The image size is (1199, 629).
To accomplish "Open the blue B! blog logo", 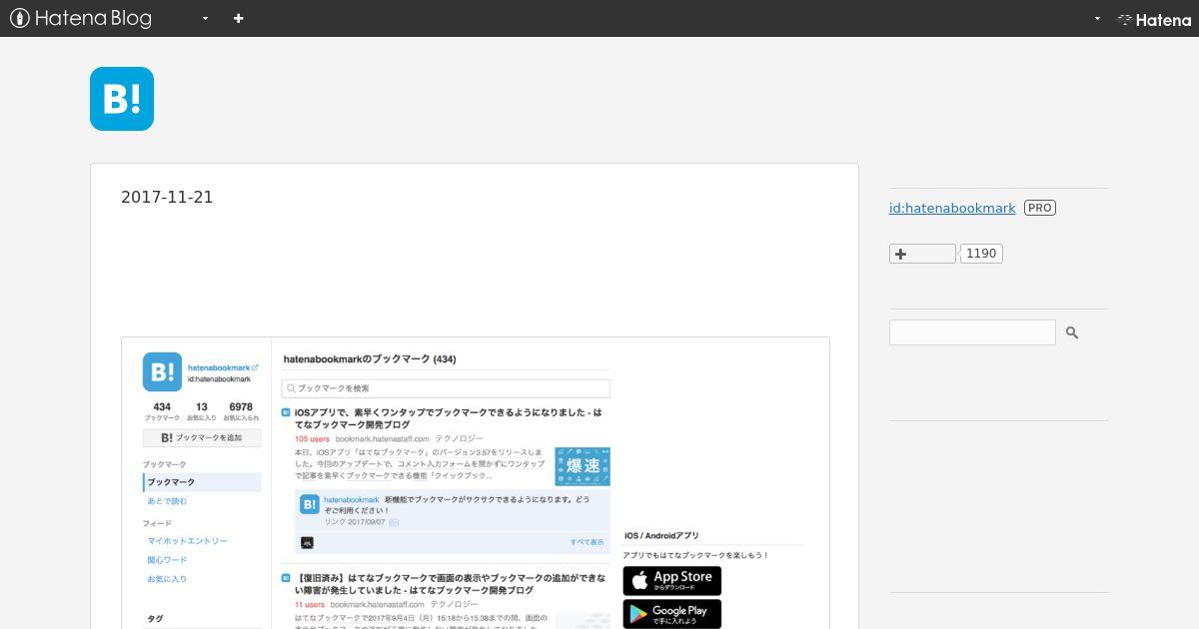I will pos(122,99).
